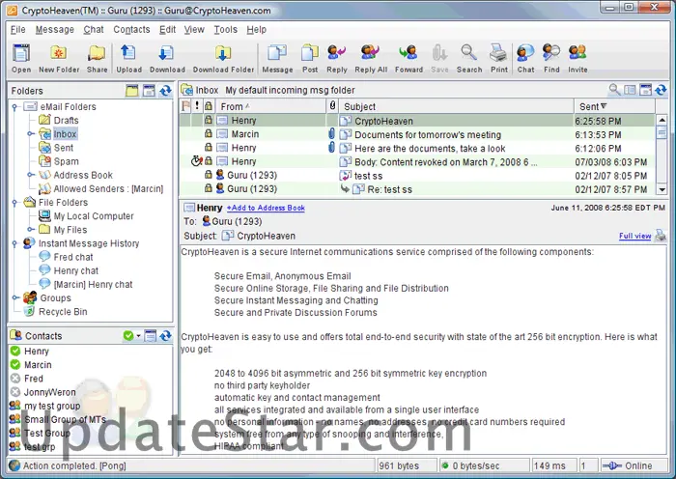Open the contact status dropdown arrow
Viewport: 676px width, 479px height.
138,335
